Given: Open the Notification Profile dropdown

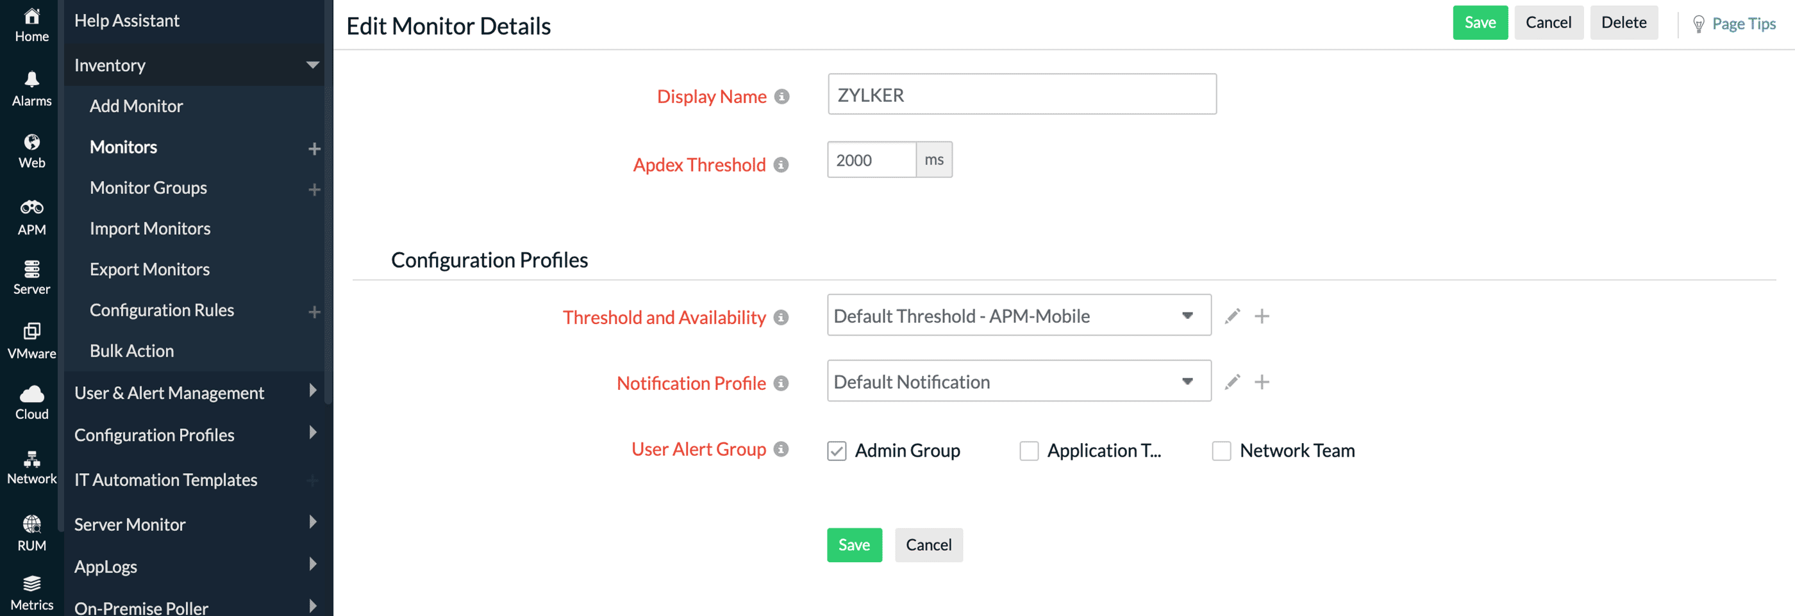Looking at the screenshot, I should tap(1018, 382).
